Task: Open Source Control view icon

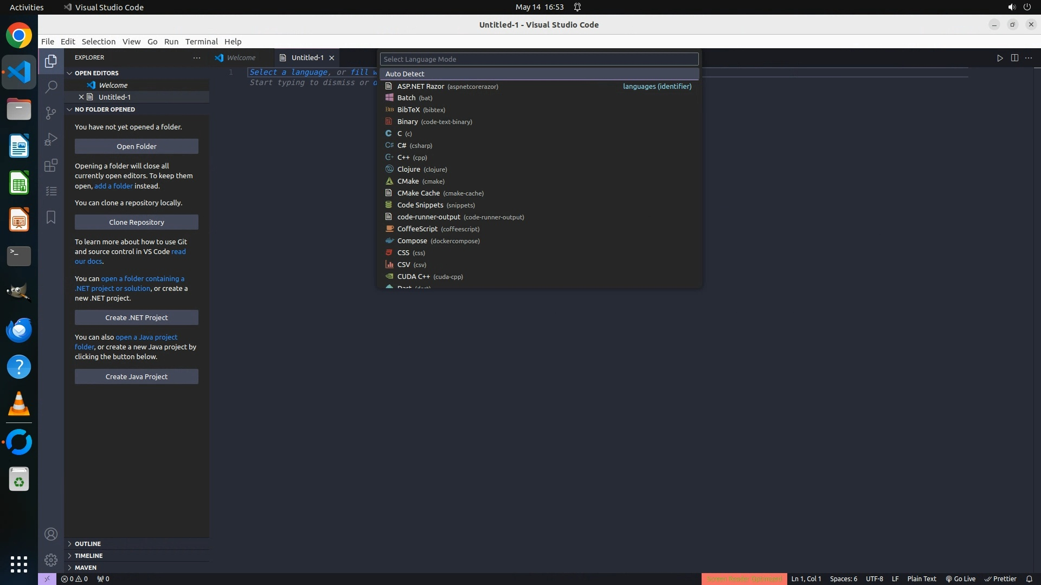Action: point(51,113)
